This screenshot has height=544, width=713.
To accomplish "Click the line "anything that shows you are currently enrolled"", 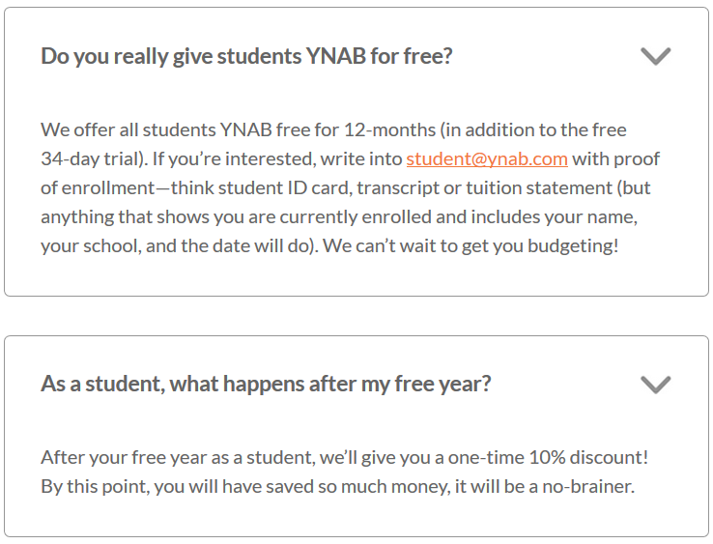I will pos(236,217).
